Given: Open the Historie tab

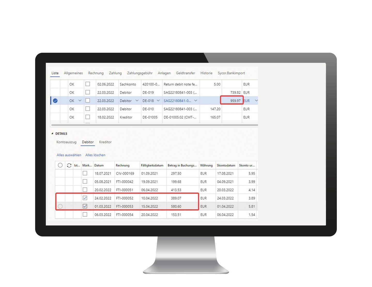Looking at the screenshot, I should (x=206, y=73).
